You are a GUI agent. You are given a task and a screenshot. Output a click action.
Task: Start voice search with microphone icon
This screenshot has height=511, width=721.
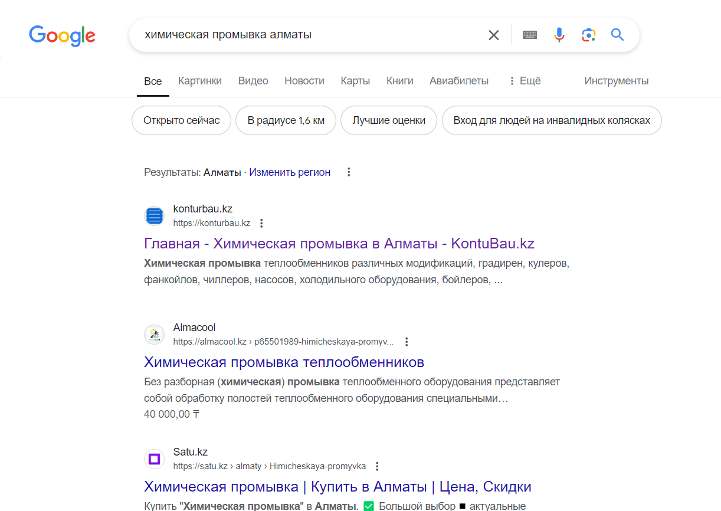[559, 35]
